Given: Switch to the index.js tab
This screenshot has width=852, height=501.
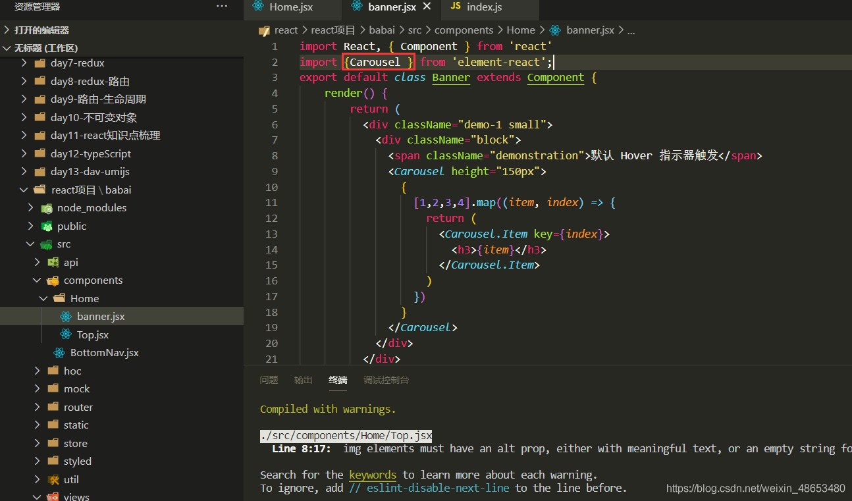Looking at the screenshot, I should 484,7.
